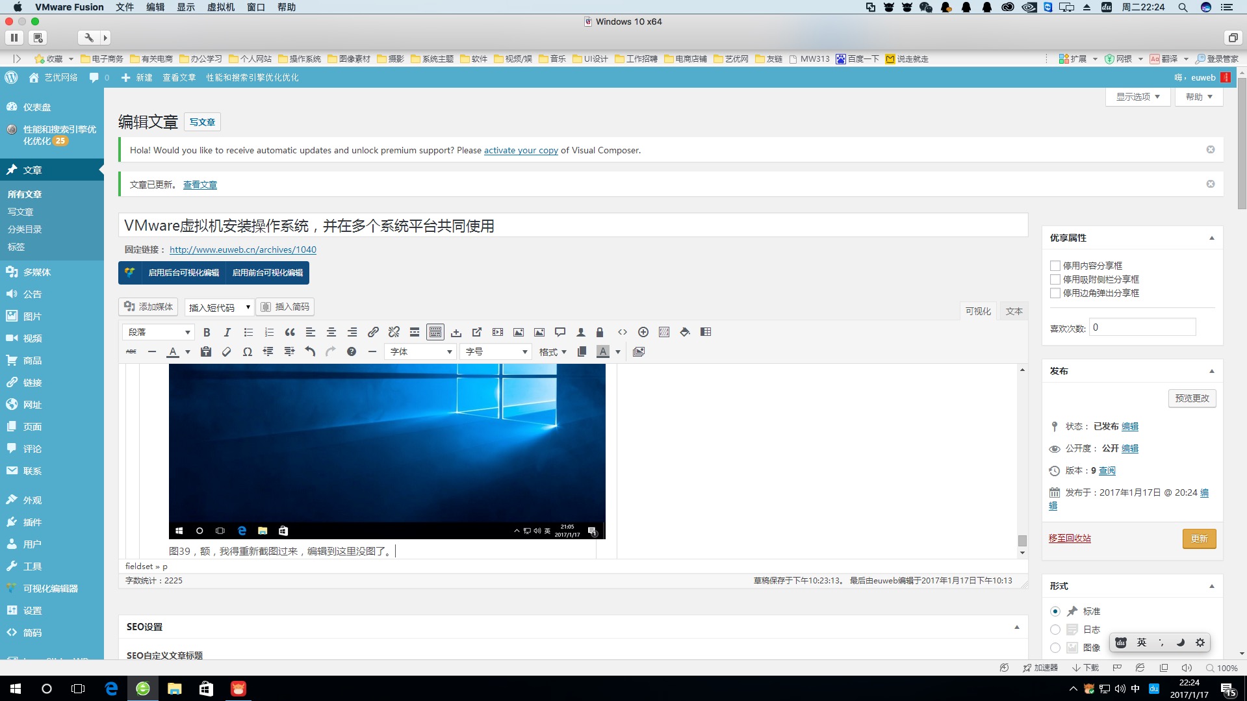This screenshot has height=701, width=1247.
Task: Open the 格式 formats dropdown
Action: click(x=552, y=351)
